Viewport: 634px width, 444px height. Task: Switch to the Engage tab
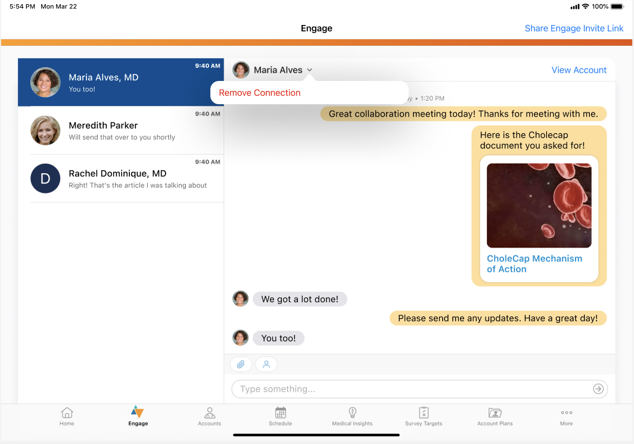point(138,416)
